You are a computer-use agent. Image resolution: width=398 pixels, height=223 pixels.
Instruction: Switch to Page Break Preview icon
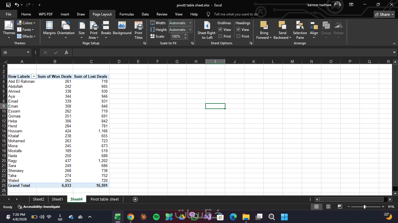(340, 207)
